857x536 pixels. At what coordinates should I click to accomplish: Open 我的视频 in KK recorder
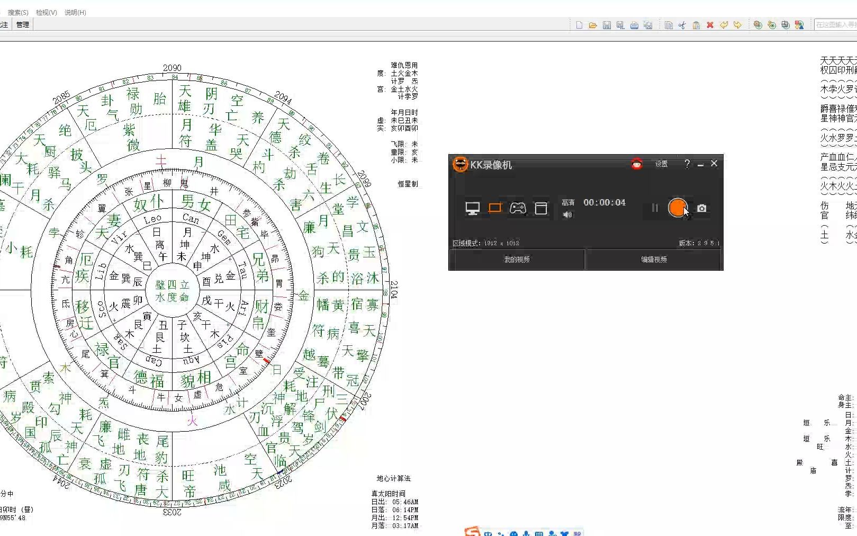click(517, 260)
